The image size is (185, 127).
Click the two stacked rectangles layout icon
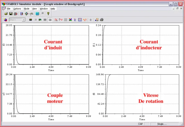tap(45, 20)
